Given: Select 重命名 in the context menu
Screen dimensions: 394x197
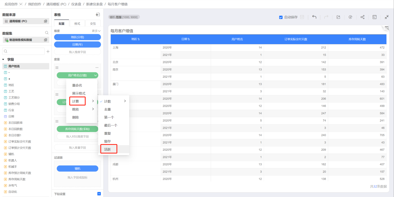Looking at the screenshot, I should pos(77,85).
